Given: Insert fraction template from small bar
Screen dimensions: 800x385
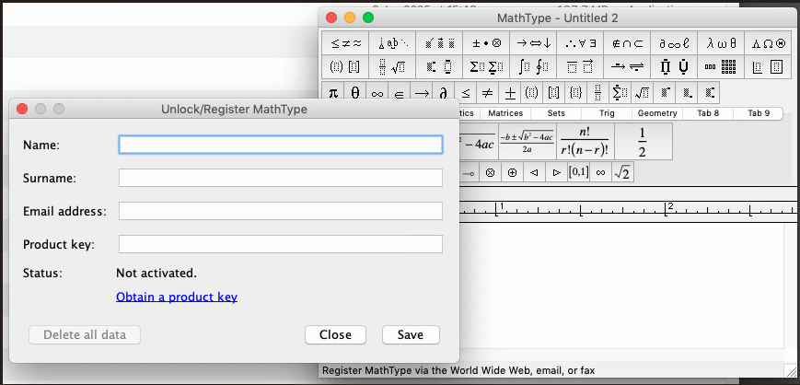Looking at the screenshot, I should [x=597, y=93].
